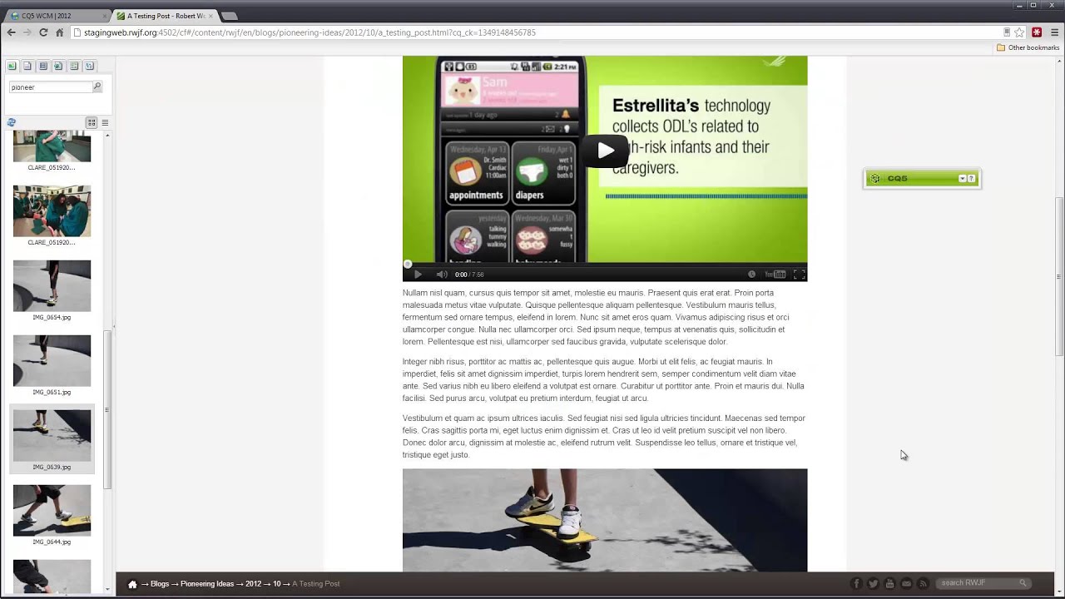The width and height of the screenshot is (1065, 599).
Task: Click the skateboard photo in the article
Action: click(605, 520)
